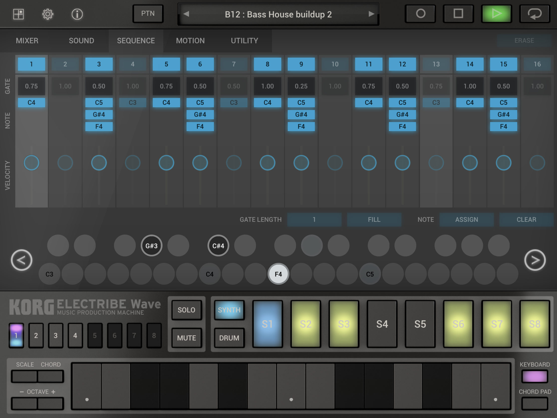Viewport: 557px width, 418px height.
Task: Switch to DRUM part mode
Action: pyautogui.click(x=229, y=338)
